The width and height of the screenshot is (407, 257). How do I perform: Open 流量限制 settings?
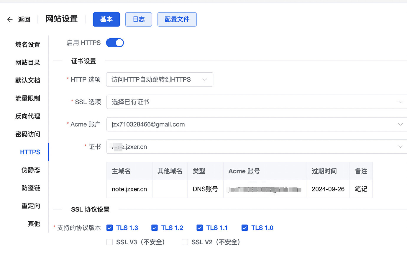[27, 98]
